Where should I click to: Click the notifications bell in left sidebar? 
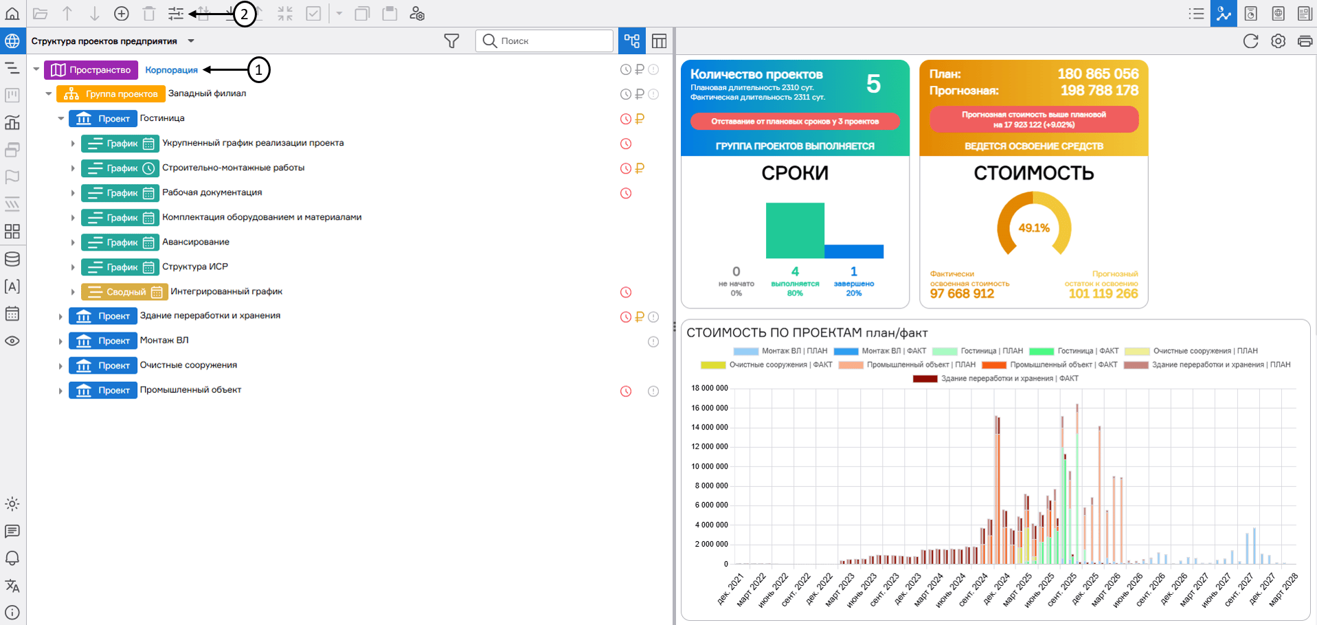point(12,558)
